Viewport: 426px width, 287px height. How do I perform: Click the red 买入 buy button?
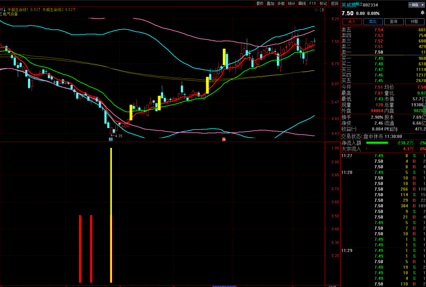coord(352,21)
